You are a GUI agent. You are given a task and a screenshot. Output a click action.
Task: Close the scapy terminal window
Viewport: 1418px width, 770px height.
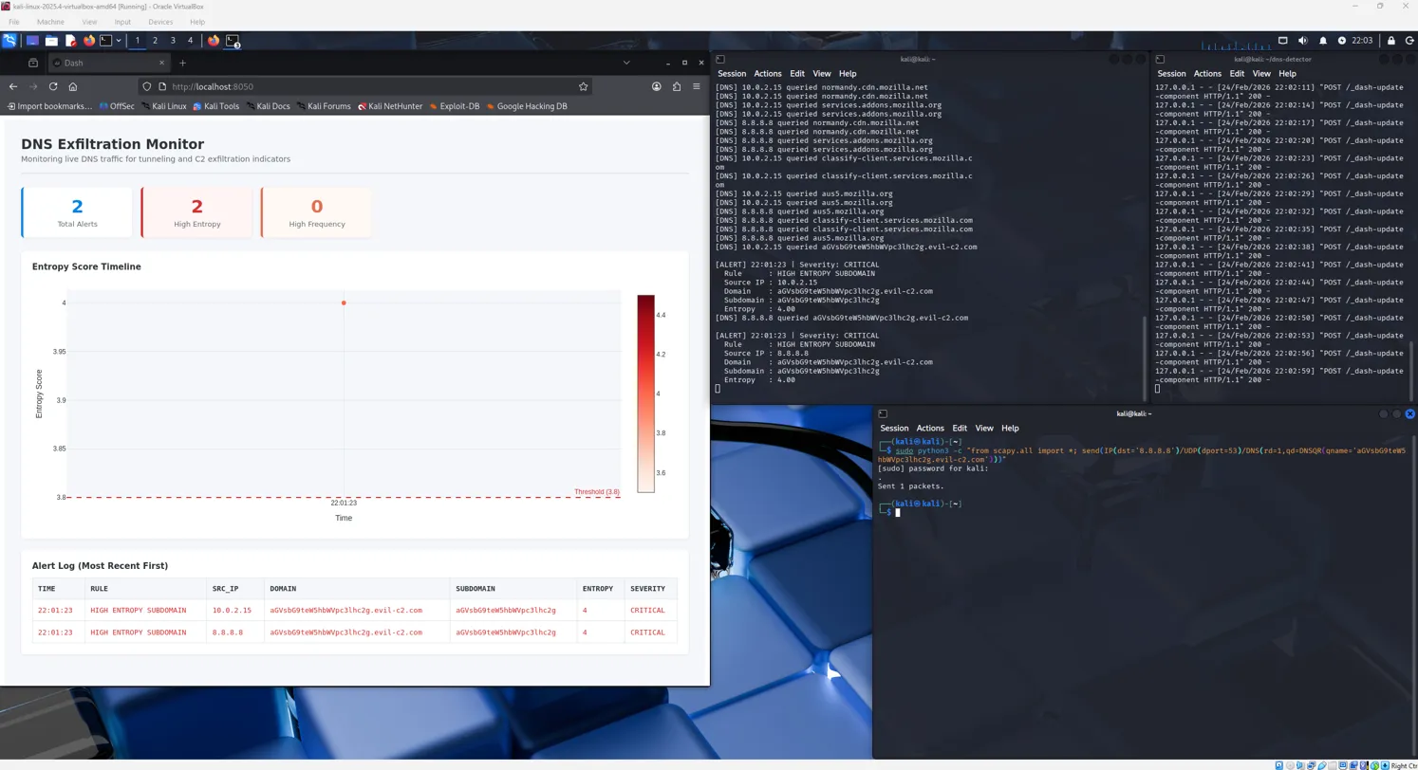[1410, 413]
